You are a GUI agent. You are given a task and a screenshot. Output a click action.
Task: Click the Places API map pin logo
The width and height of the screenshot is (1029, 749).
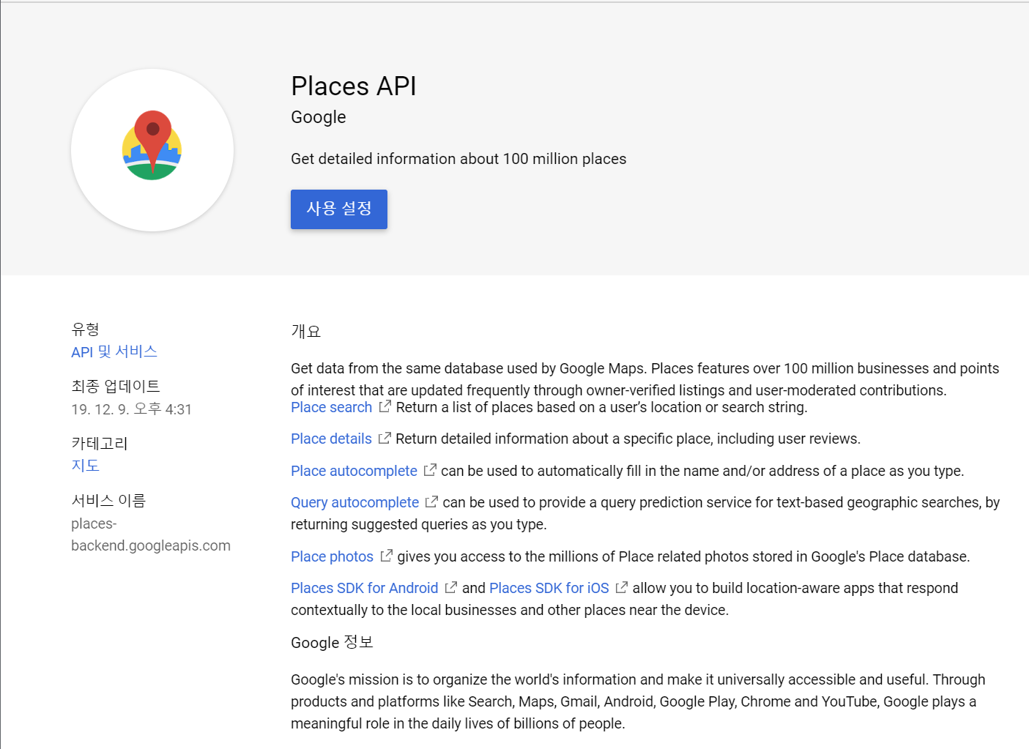point(152,146)
